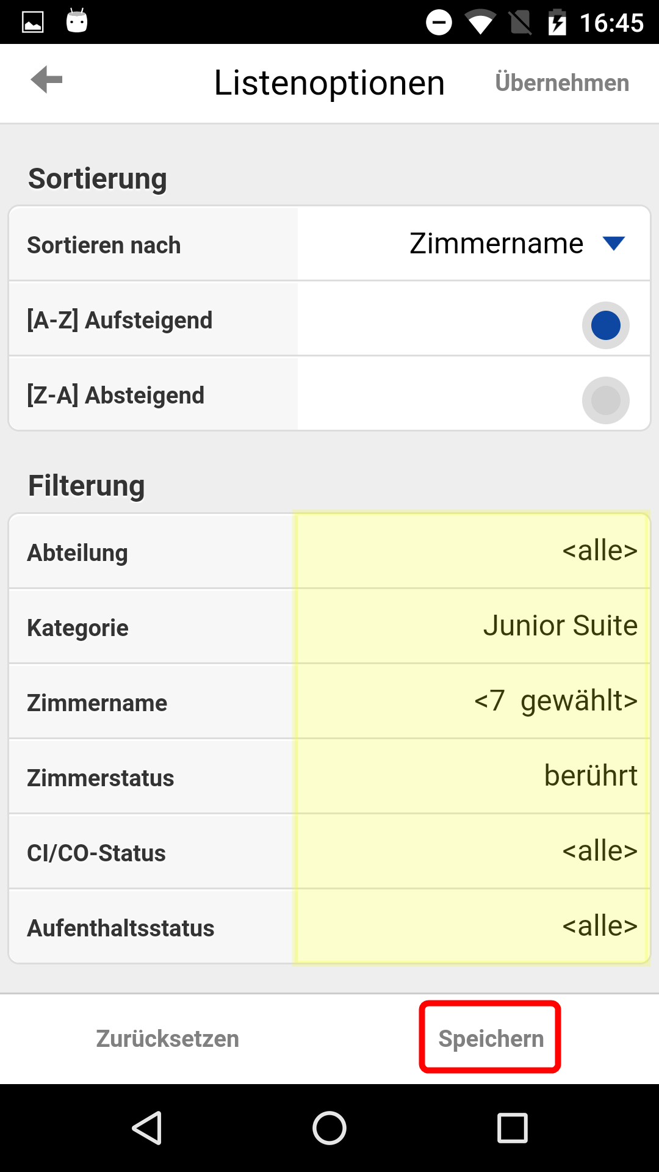Viewport: 659px width, 1172px height.
Task: Tap the Android home circle button
Action: click(x=329, y=1127)
